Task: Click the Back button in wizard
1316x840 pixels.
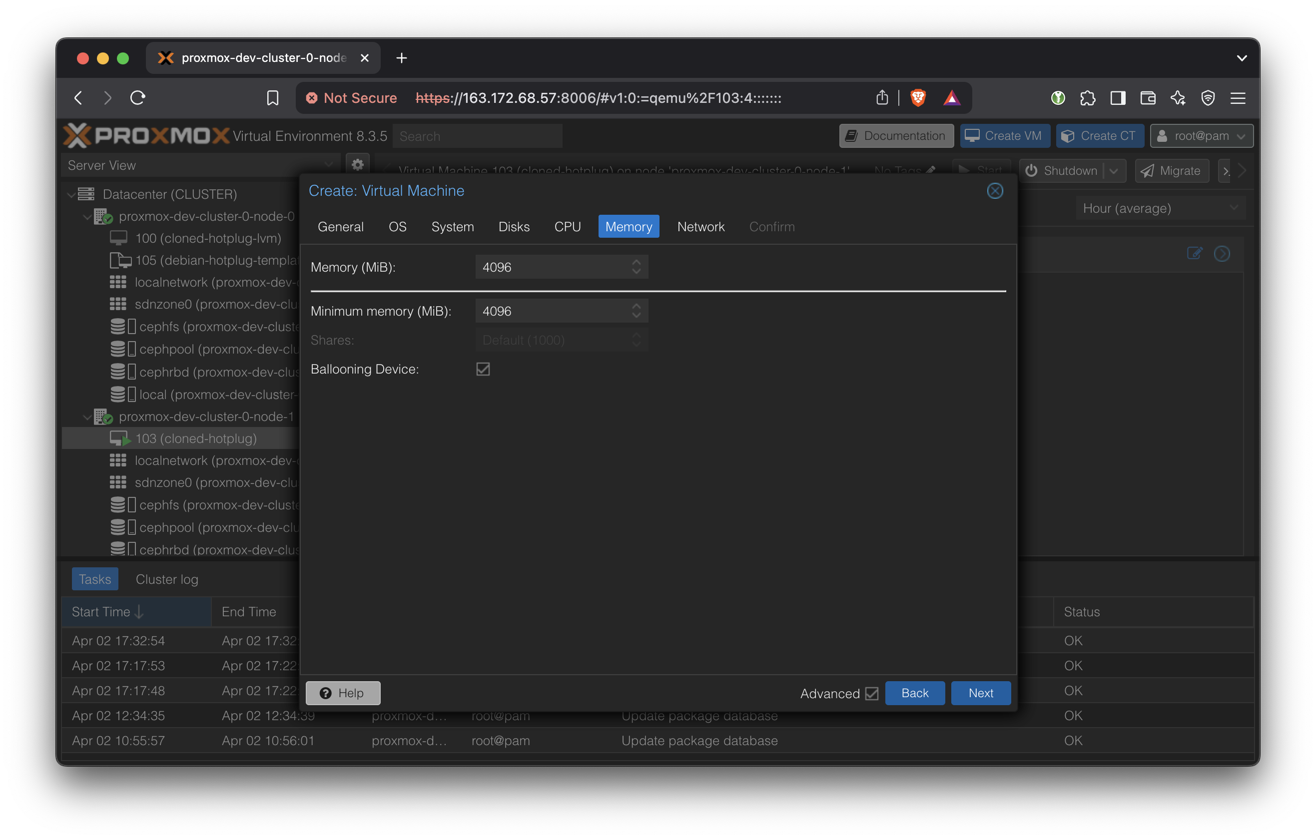Action: (x=914, y=693)
